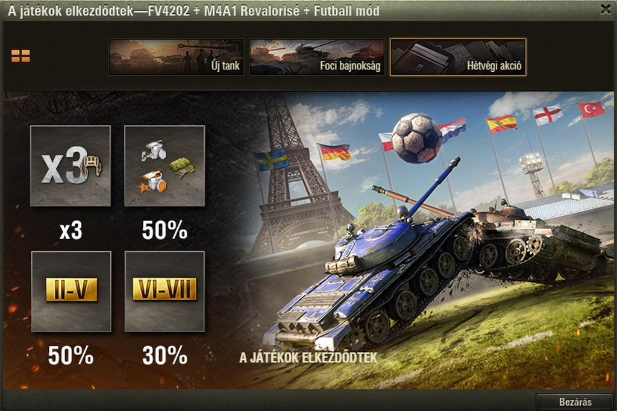
Task: Click the coated optics equipment icon
Action: [x=154, y=150]
